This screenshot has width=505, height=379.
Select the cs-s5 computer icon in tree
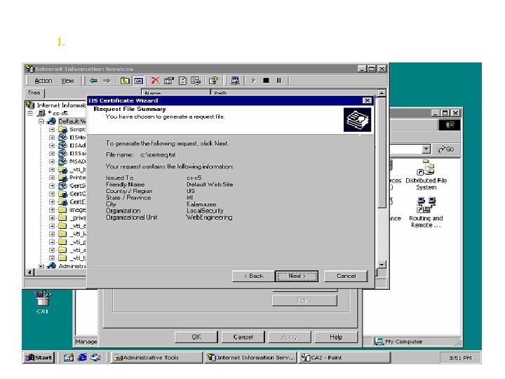(x=41, y=113)
